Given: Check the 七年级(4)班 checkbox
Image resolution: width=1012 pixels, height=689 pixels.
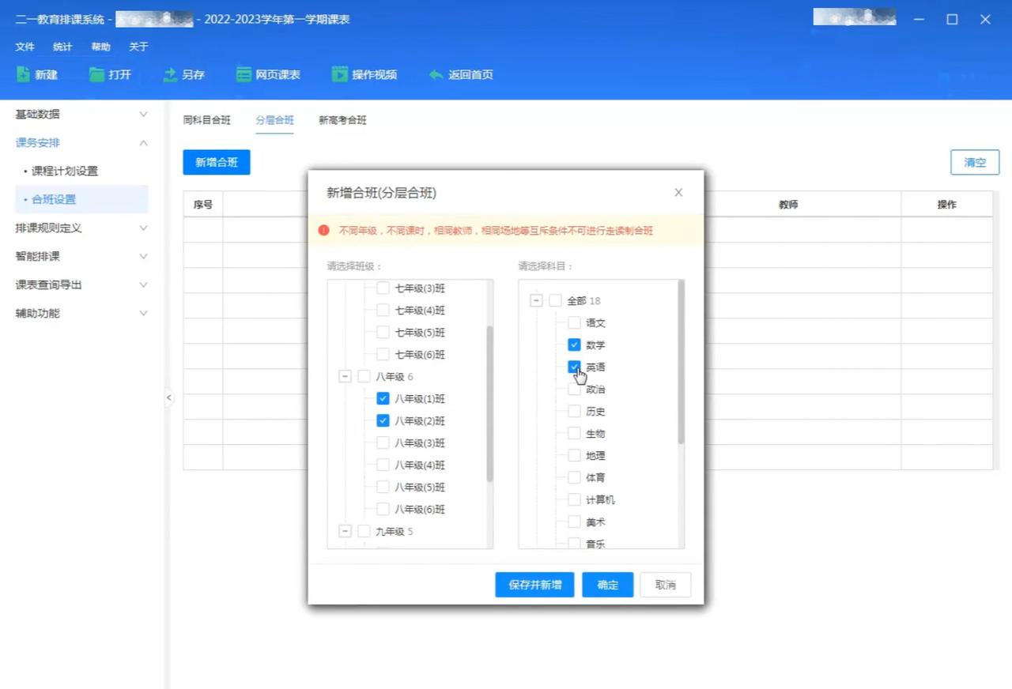Looking at the screenshot, I should pos(383,311).
